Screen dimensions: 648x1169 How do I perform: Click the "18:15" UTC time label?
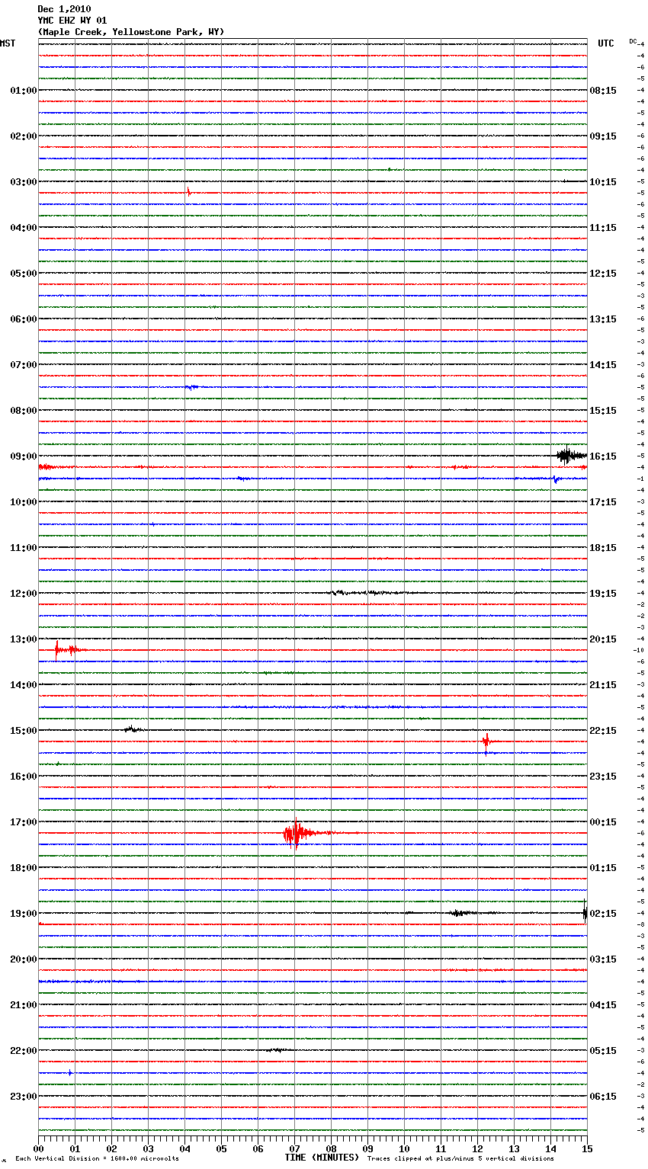pos(603,548)
